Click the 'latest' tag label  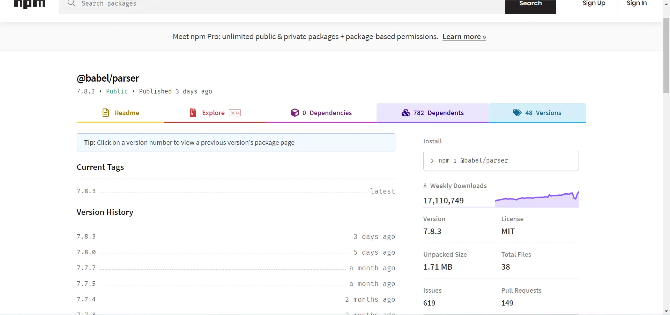click(x=383, y=191)
